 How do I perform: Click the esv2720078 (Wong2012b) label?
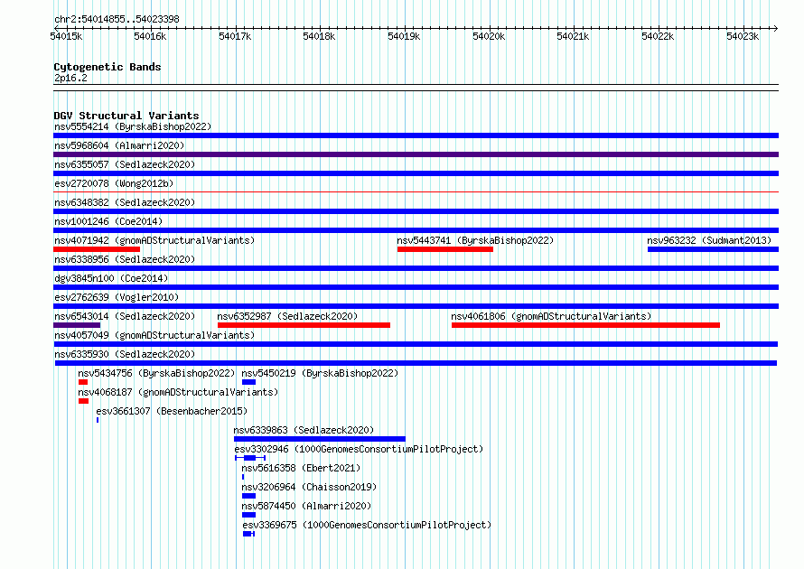pyautogui.click(x=114, y=183)
